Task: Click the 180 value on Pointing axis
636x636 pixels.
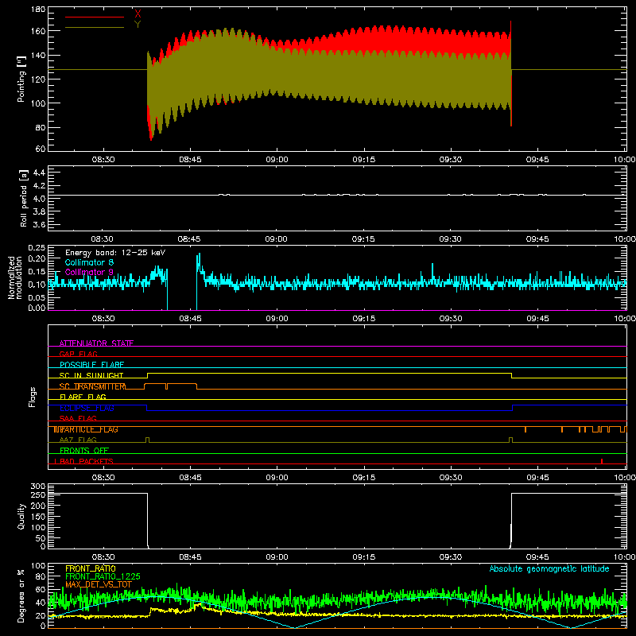Action: (x=38, y=10)
